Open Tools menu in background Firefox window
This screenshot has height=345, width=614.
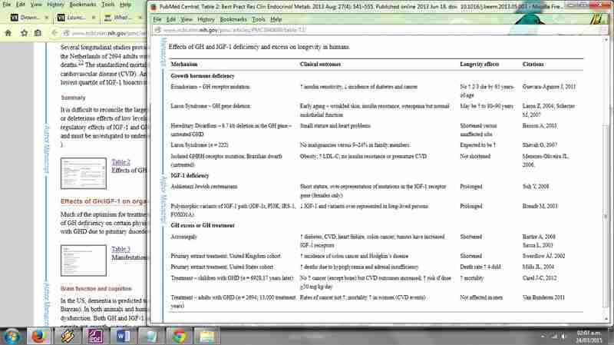(x=107, y=5)
